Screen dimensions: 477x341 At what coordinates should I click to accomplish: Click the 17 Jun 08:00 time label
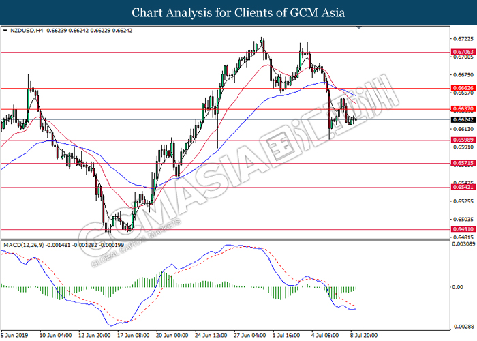[134, 336]
